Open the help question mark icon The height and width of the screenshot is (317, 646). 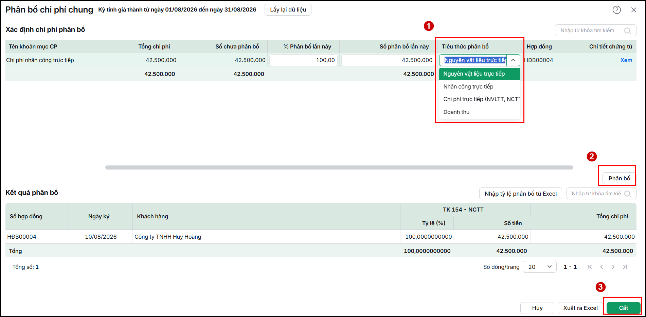coord(616,10)
